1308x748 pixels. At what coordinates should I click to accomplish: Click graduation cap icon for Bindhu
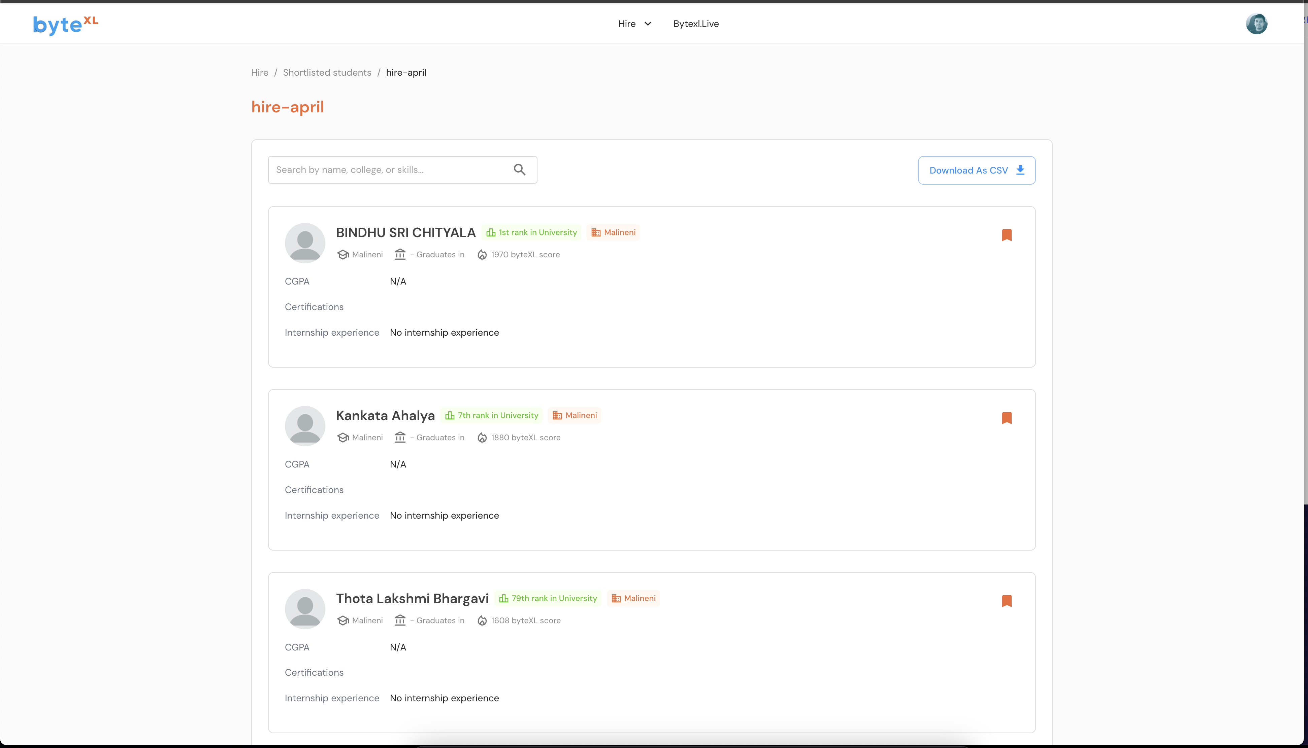coord(342,254)
